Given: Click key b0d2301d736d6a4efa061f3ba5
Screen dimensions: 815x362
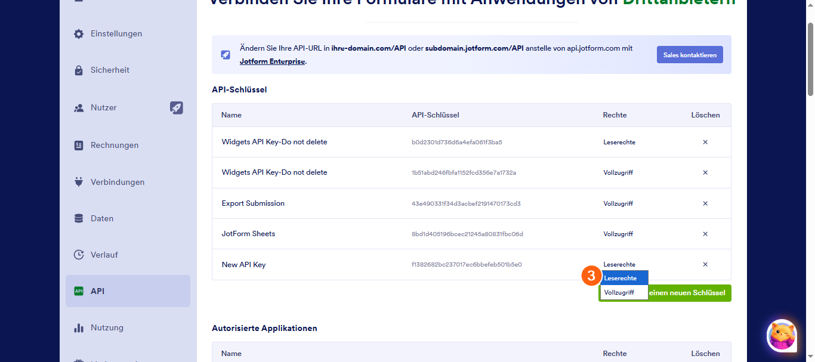Looking at the screenshot, I should click(x=457, y=143).
